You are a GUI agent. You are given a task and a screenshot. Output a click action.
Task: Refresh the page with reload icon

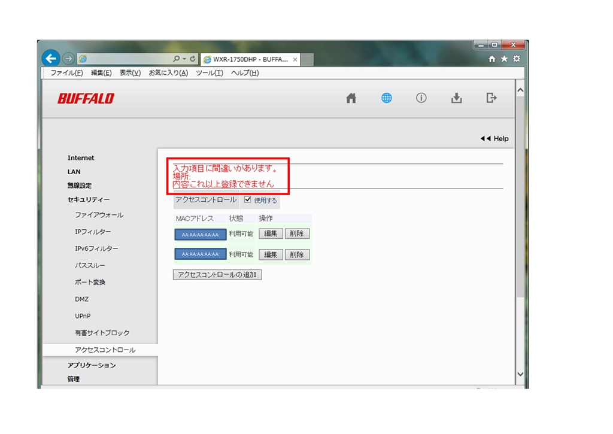(x=193, y=59)
